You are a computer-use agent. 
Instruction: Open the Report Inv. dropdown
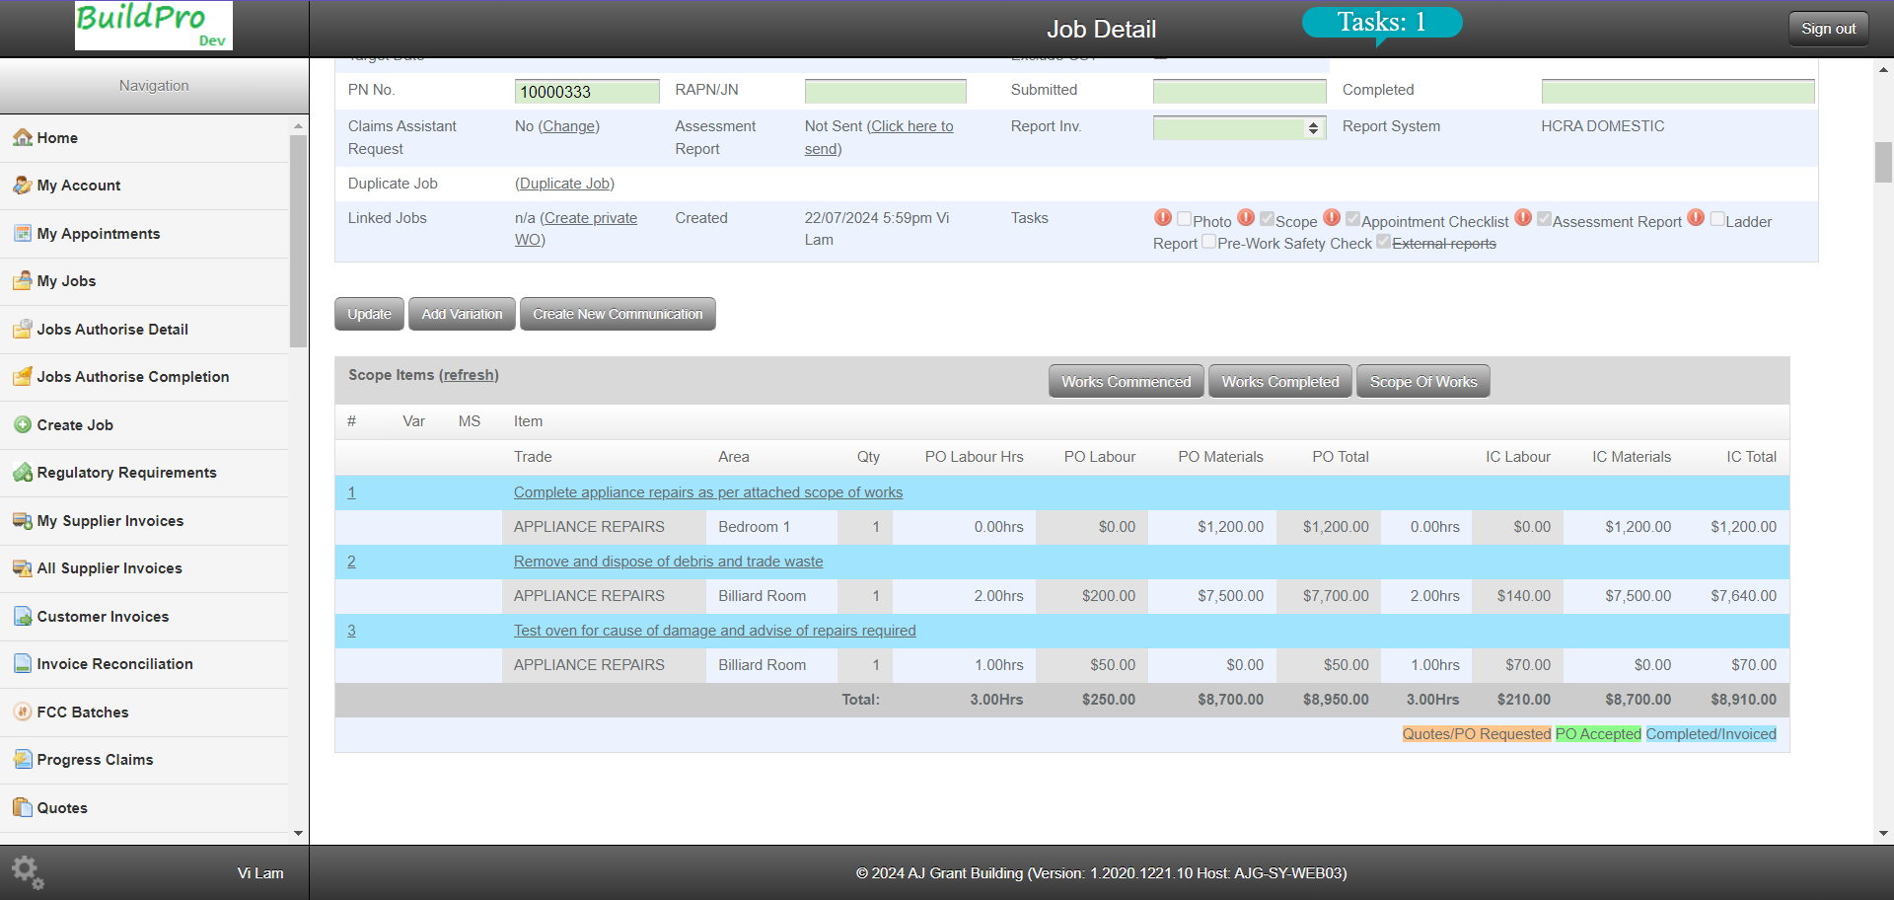(1239, 128)
